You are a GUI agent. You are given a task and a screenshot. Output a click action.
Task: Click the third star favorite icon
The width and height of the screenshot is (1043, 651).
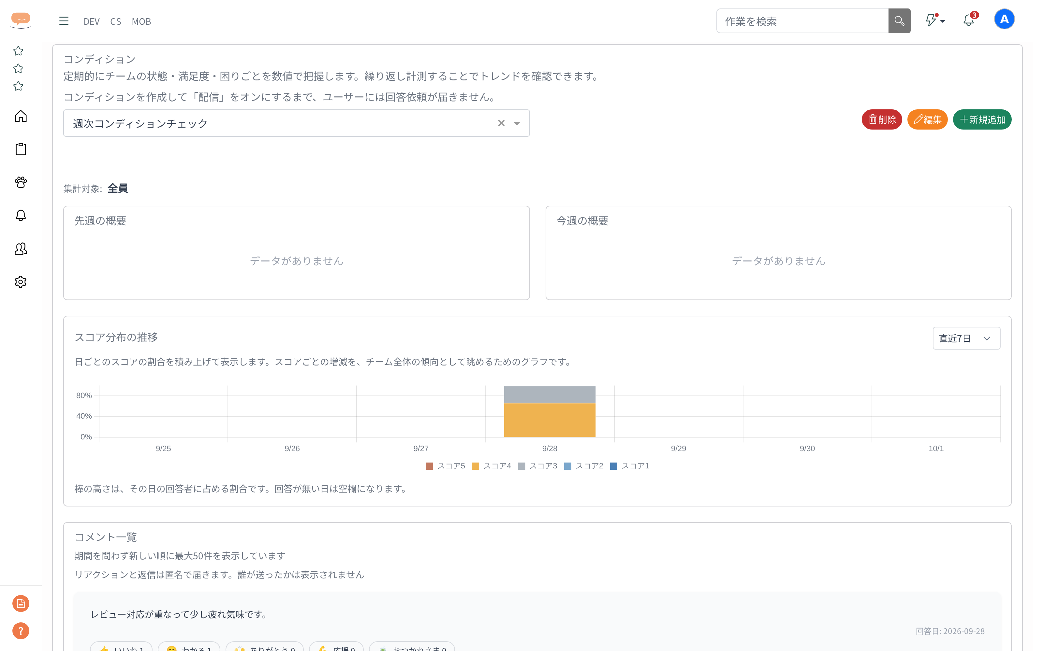pyautogui.click(x=18, y=86)
